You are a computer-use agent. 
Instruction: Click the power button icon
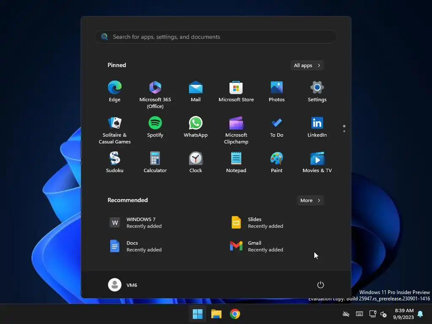point(321,285)
